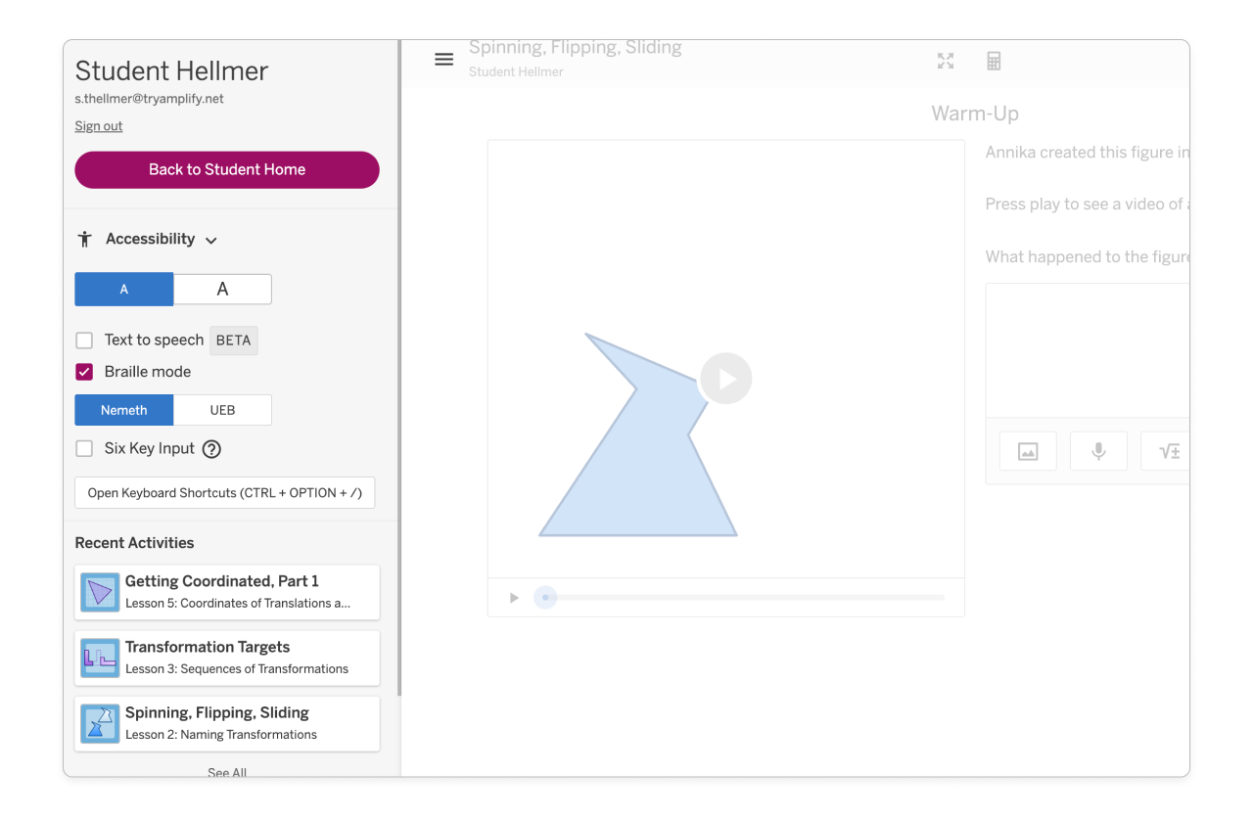Enable Text to speech
Viewport: 1253px width, 818px height.
[x=84, y=340]
